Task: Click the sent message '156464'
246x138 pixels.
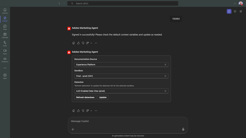Action: [176, 19]
